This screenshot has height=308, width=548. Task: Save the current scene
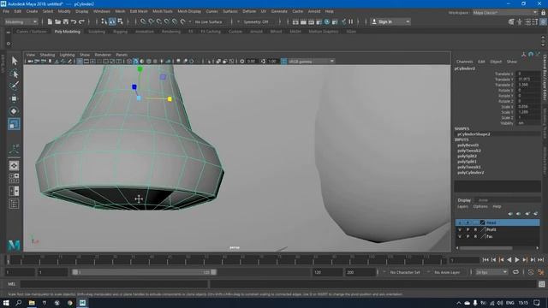[x=66, y=21]
